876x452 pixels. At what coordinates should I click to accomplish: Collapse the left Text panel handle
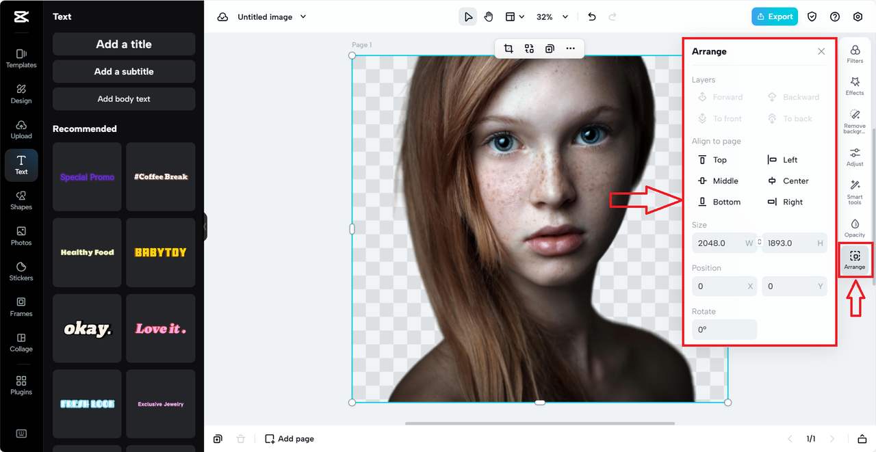pyautogui.click(x=205, y=226)
